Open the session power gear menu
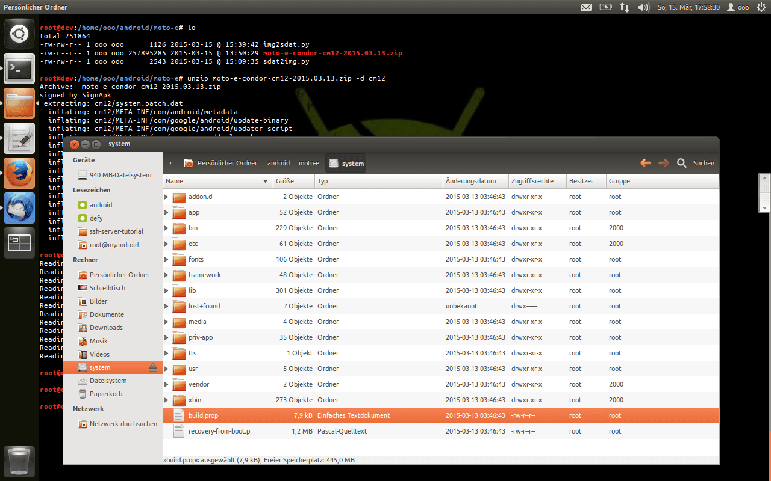 click(x=761, y=7)
